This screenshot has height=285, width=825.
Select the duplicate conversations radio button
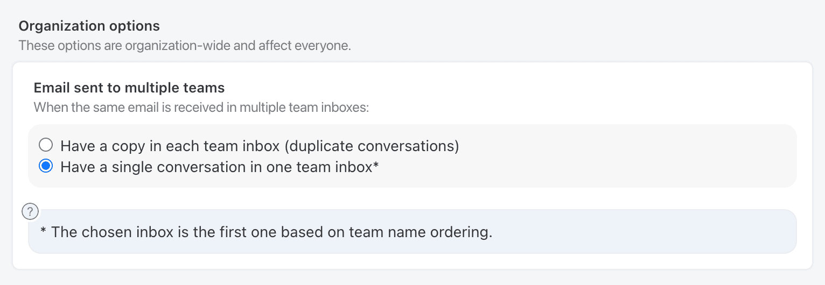pos(46,145)
